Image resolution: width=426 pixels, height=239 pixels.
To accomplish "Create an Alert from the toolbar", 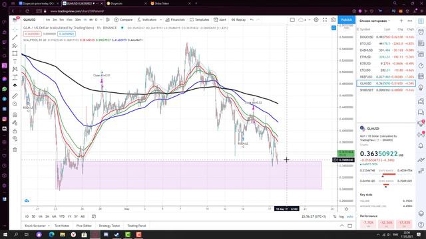I will [x=220, y=19].
